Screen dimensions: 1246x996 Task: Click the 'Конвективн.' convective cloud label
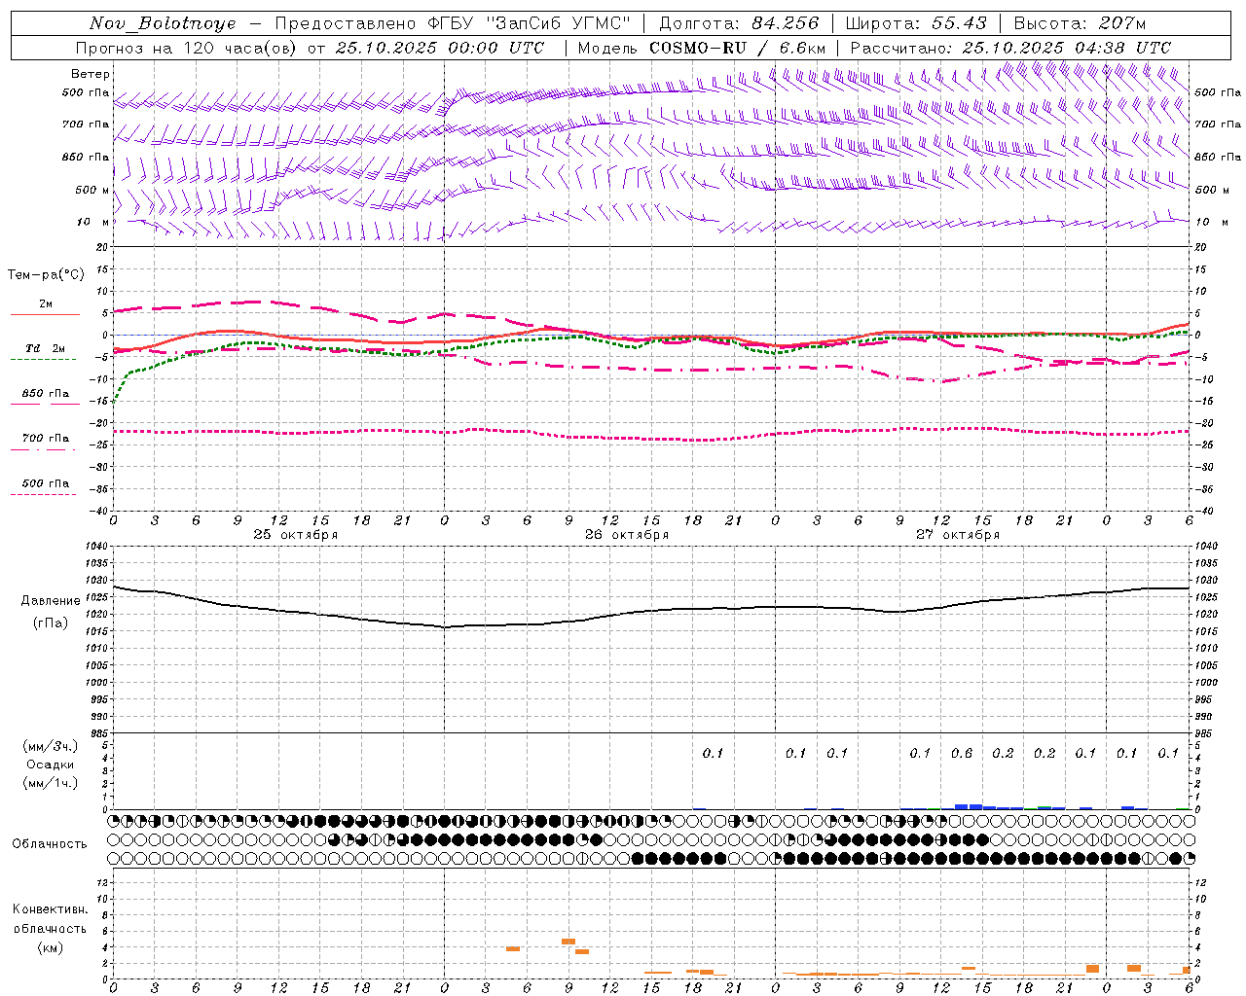pos(51,909)
